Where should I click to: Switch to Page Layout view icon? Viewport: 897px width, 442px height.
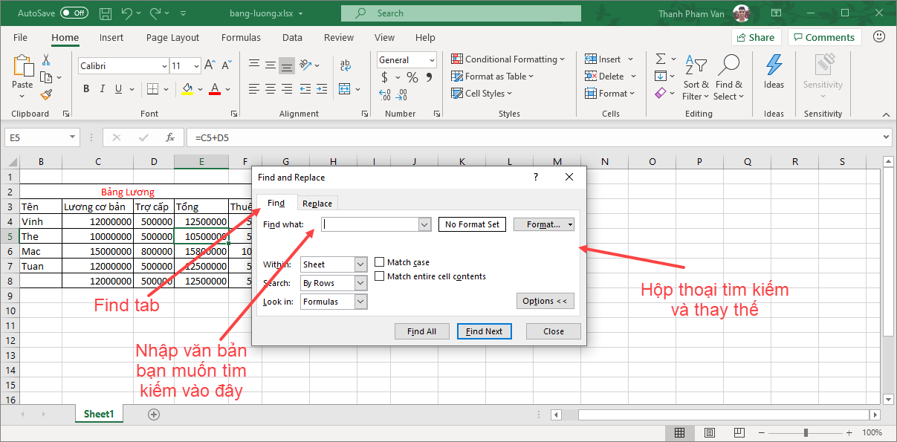709,432
